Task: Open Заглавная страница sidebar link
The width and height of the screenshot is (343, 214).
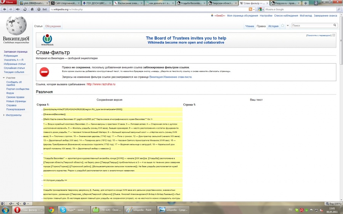Action: [16, 52]
